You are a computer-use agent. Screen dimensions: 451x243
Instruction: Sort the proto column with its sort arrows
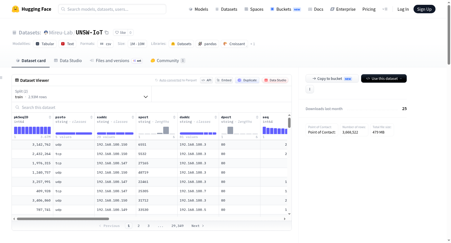pos(91,117)
